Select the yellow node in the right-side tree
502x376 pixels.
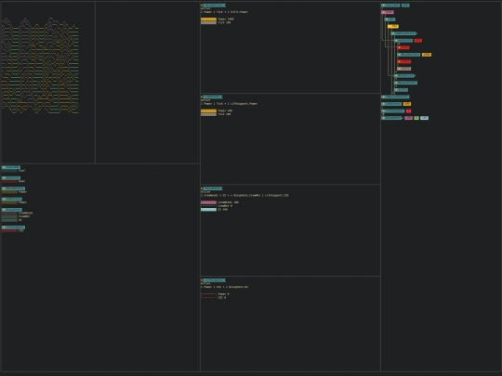[x=393, y=27]
